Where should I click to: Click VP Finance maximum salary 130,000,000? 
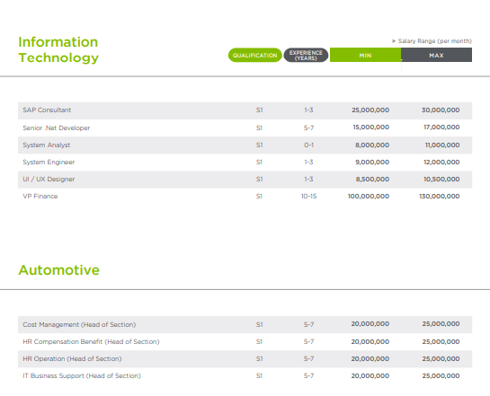click(440, 197)
